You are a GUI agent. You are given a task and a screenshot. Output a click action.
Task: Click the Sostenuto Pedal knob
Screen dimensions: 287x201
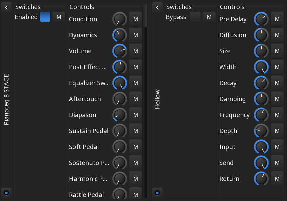tap(119, 163)
